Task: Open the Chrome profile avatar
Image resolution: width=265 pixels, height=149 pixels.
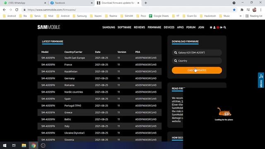Action: [254, 10]
